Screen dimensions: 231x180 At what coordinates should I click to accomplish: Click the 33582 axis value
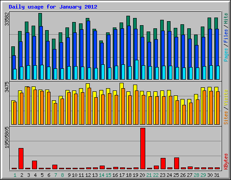click(7, 19)
